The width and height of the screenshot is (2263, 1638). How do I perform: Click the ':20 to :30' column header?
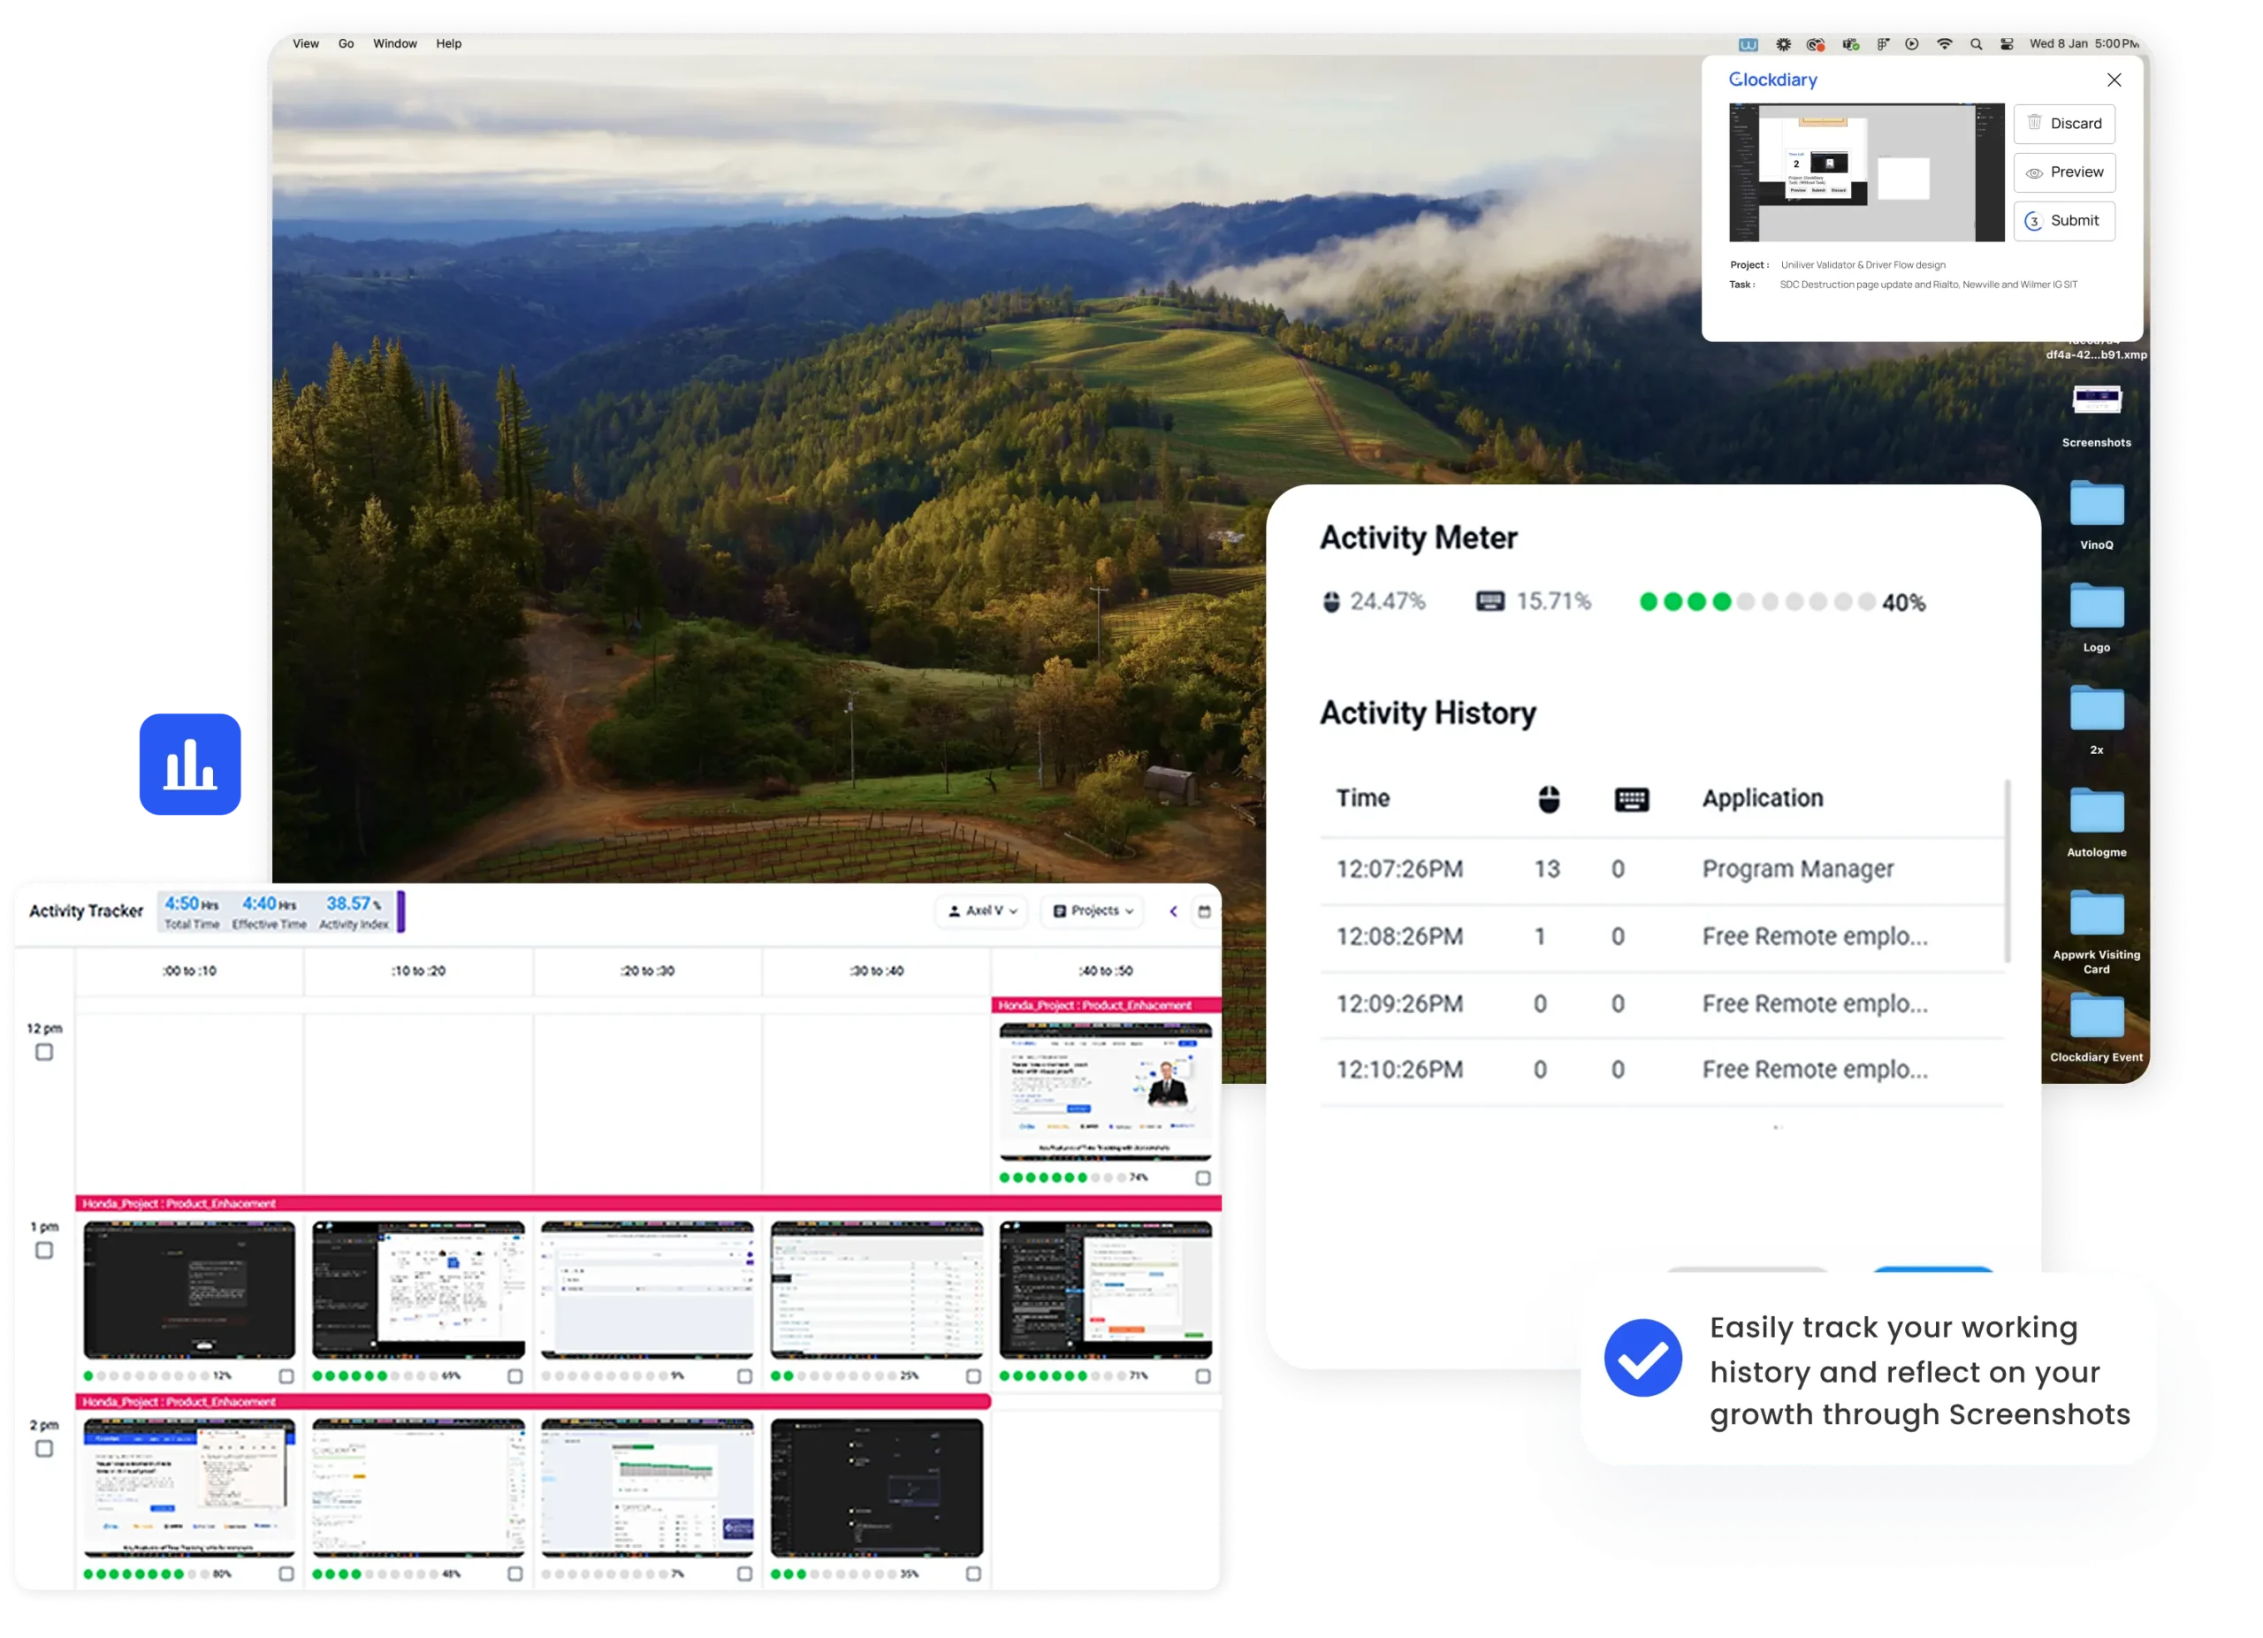tap(646, 971)
